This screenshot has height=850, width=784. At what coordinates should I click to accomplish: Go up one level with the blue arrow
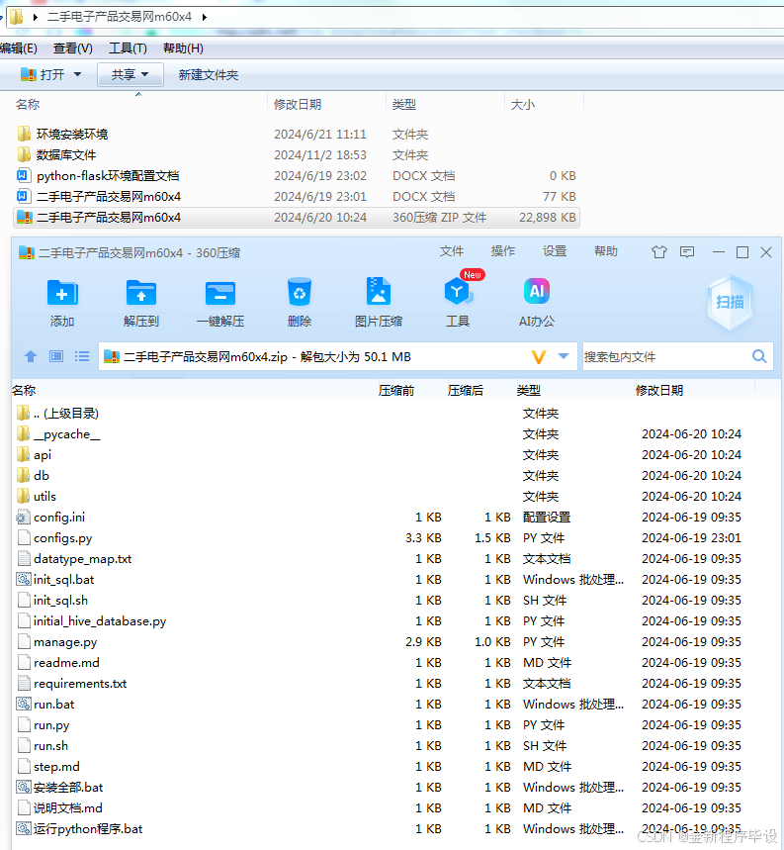coord(31,356)
